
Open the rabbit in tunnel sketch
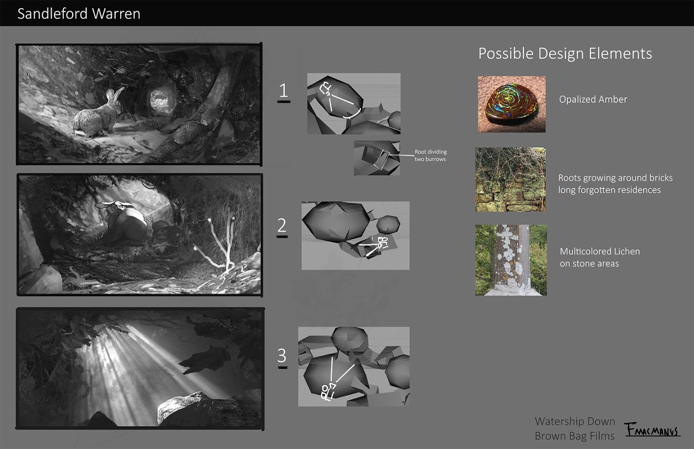(x=139, y=104)
